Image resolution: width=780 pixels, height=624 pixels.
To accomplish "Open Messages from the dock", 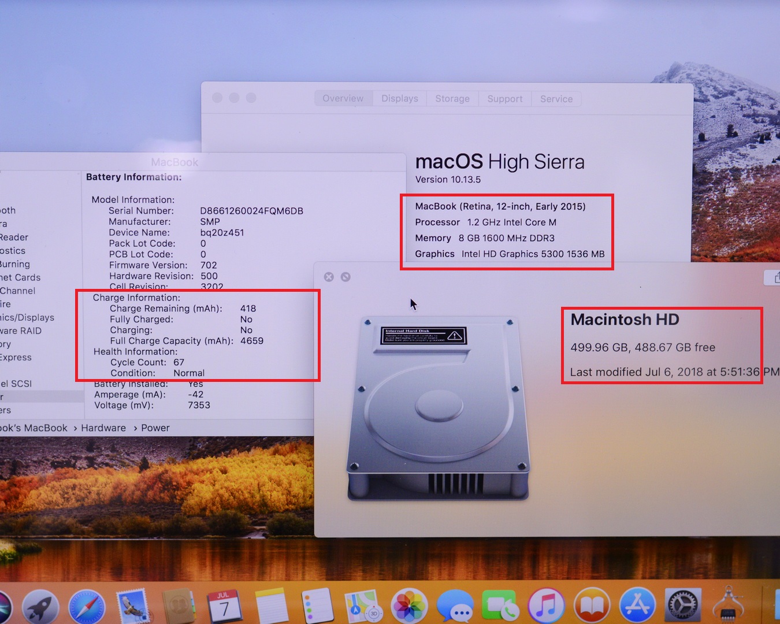I will click(455, 607).
